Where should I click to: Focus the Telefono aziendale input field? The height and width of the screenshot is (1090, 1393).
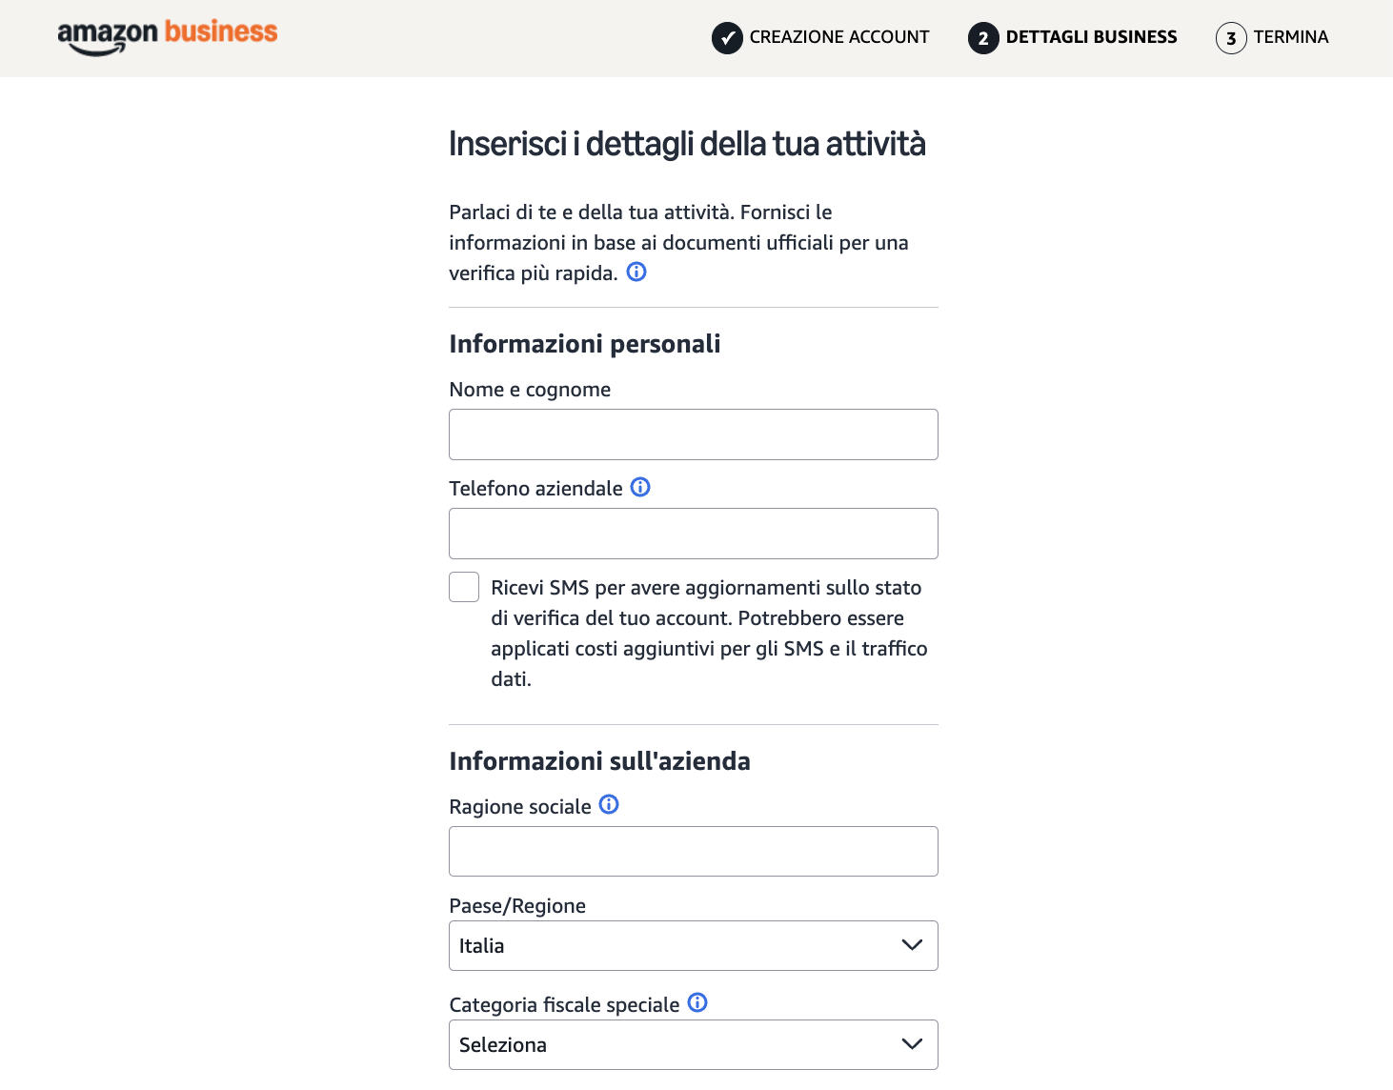point(693,534)
